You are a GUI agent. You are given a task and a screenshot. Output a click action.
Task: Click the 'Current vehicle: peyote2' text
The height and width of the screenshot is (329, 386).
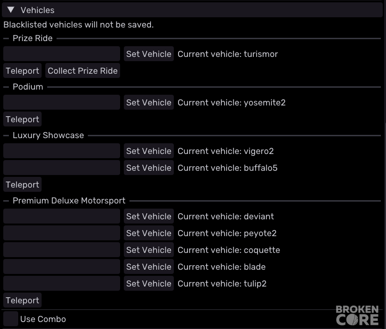[x=227, y=234]
